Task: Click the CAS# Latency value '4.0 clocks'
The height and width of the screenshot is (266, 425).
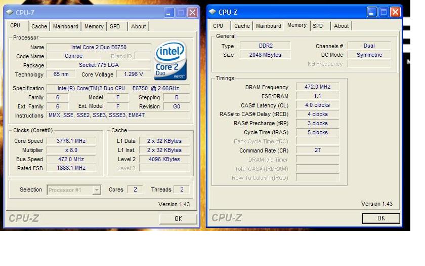Action: tap(317, 105)
